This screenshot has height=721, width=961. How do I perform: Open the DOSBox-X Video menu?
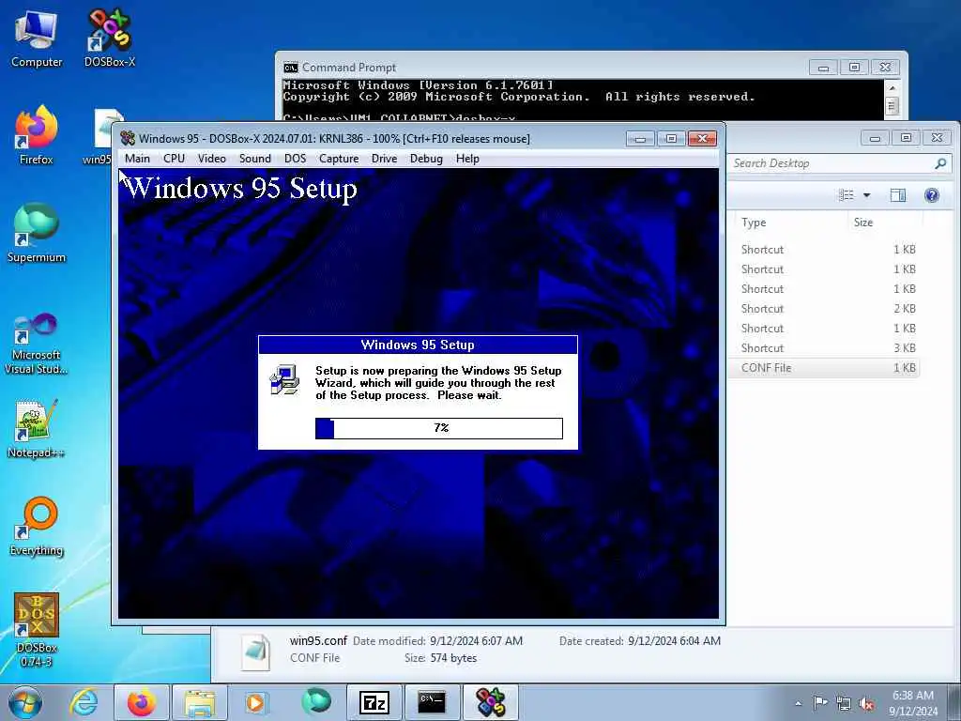point(212,159)
